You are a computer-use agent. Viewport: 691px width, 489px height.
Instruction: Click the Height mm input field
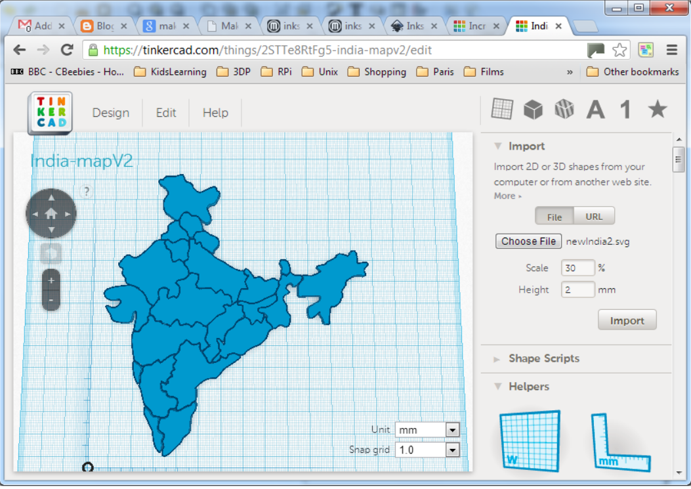tap(577, 289)
